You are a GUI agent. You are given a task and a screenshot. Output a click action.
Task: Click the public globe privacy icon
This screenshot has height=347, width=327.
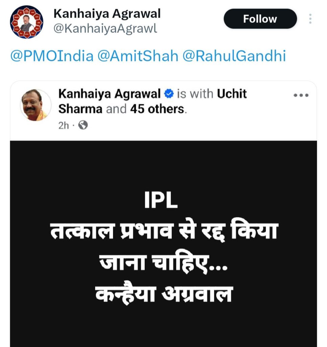83,125
